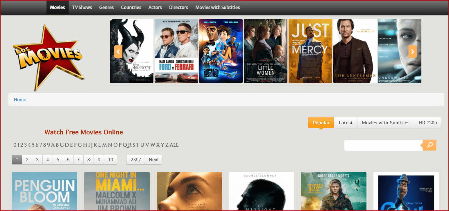Slide the carousel to previous posters
This screenshot has height=211, width=449.
coord(118,52)
